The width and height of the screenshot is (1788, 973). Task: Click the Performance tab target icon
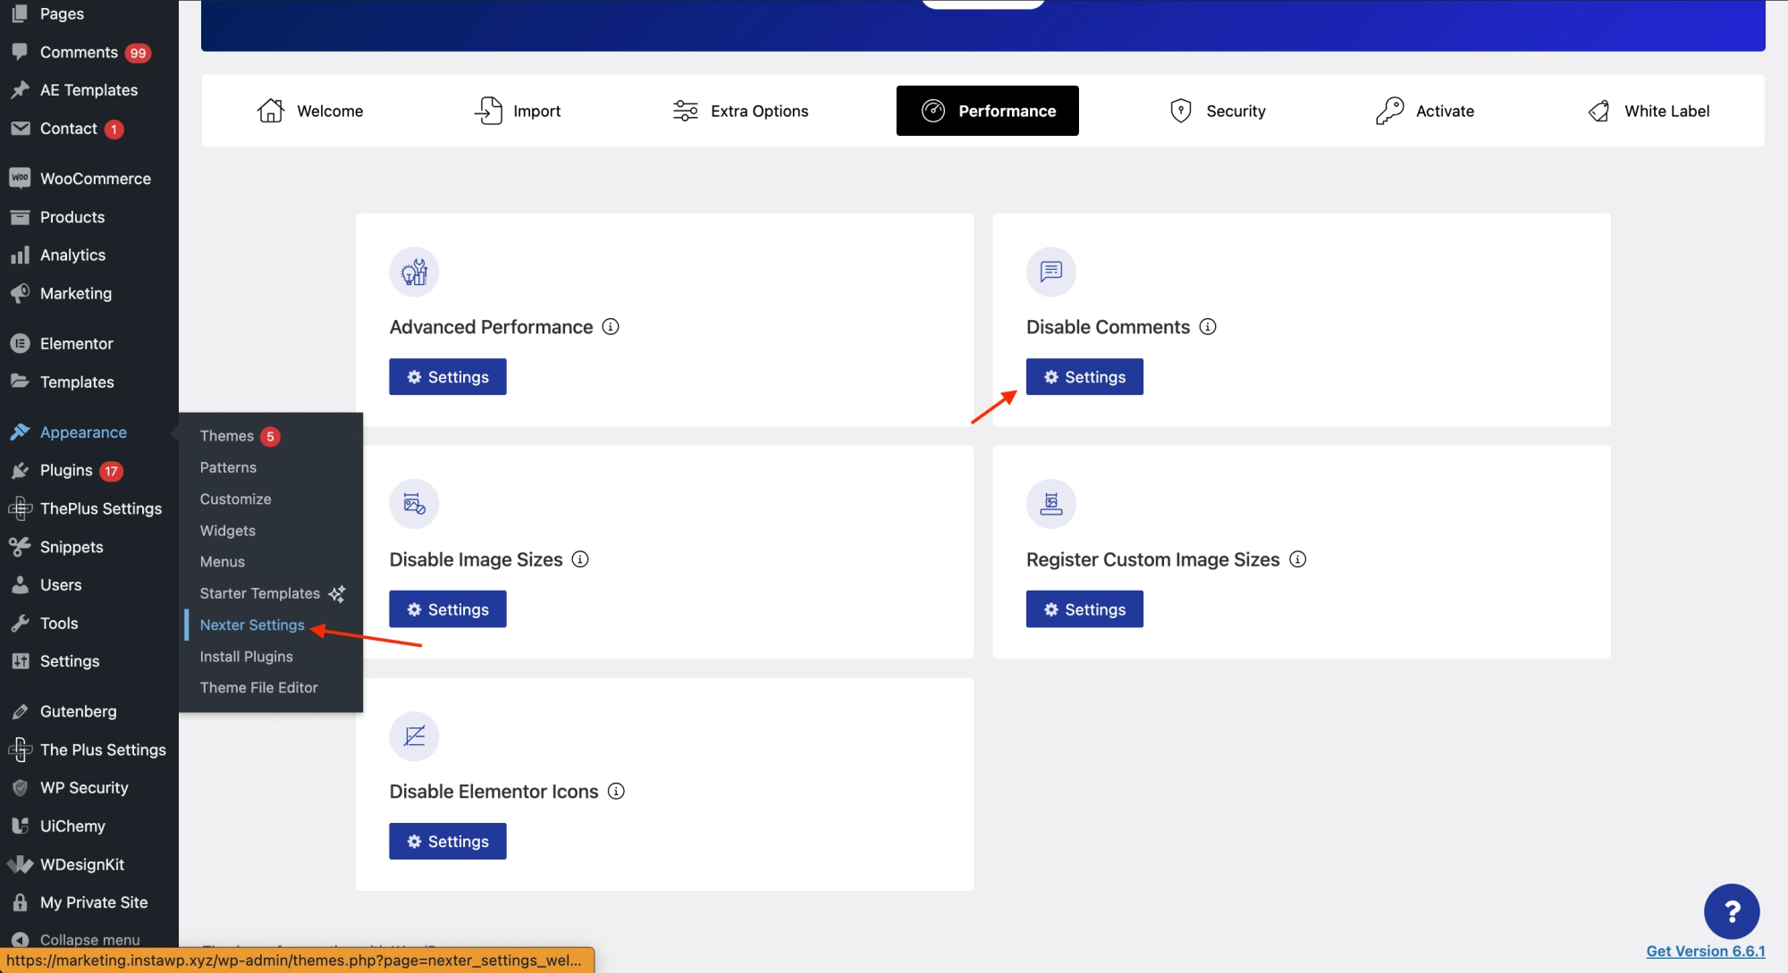click(933, 110)
